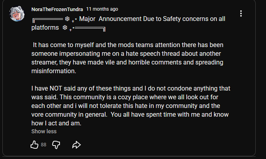Image resolution: width=266 pixels, height=159 pixels.
Task: Click the 88 likes count
Action: (x=44, y=145)
